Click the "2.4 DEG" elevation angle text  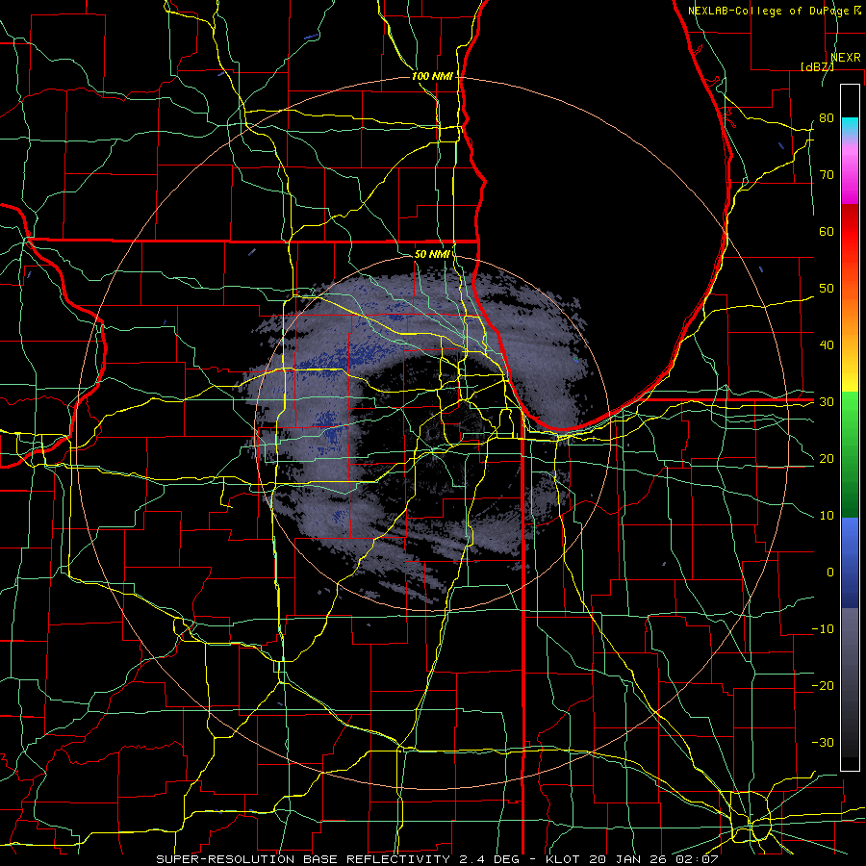coord(490,859)
